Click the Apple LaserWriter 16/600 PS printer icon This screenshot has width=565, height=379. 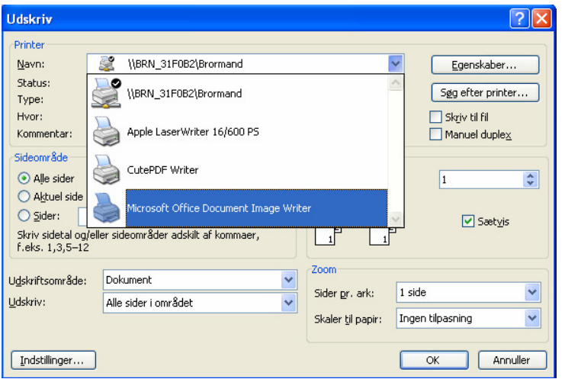(106, 131)
